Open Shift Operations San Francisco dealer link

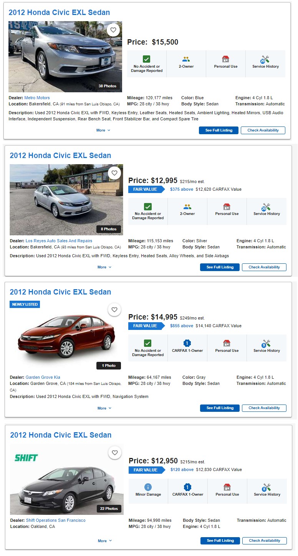[x=56, y=520]
